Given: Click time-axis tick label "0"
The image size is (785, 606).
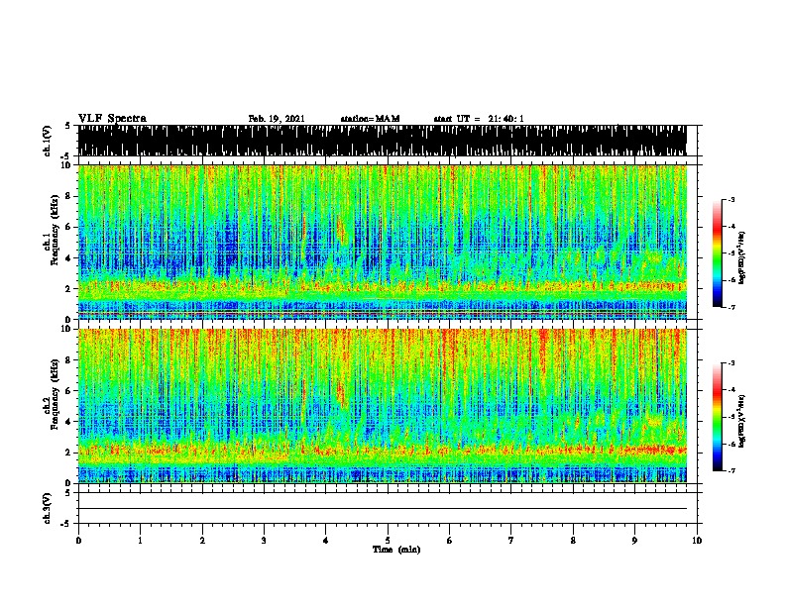Looking at the screenshot, I should (78, 541).
